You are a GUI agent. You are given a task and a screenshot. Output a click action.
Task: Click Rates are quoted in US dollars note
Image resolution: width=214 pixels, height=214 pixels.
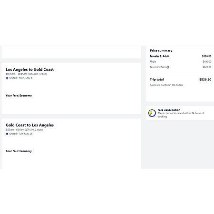point(166,85)
